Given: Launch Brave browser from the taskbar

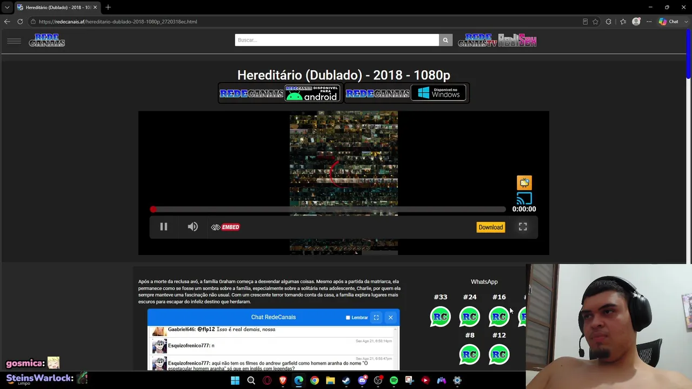Looking at the screenshot, I should pos(283,380).
